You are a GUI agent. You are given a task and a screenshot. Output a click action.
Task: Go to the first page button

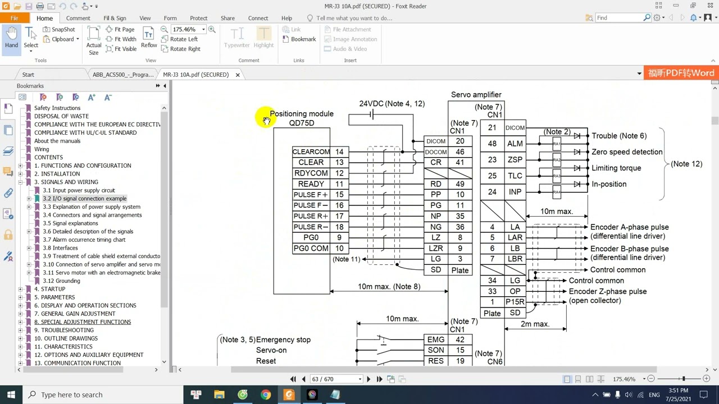pyautogui.click(x=293, y=379)
